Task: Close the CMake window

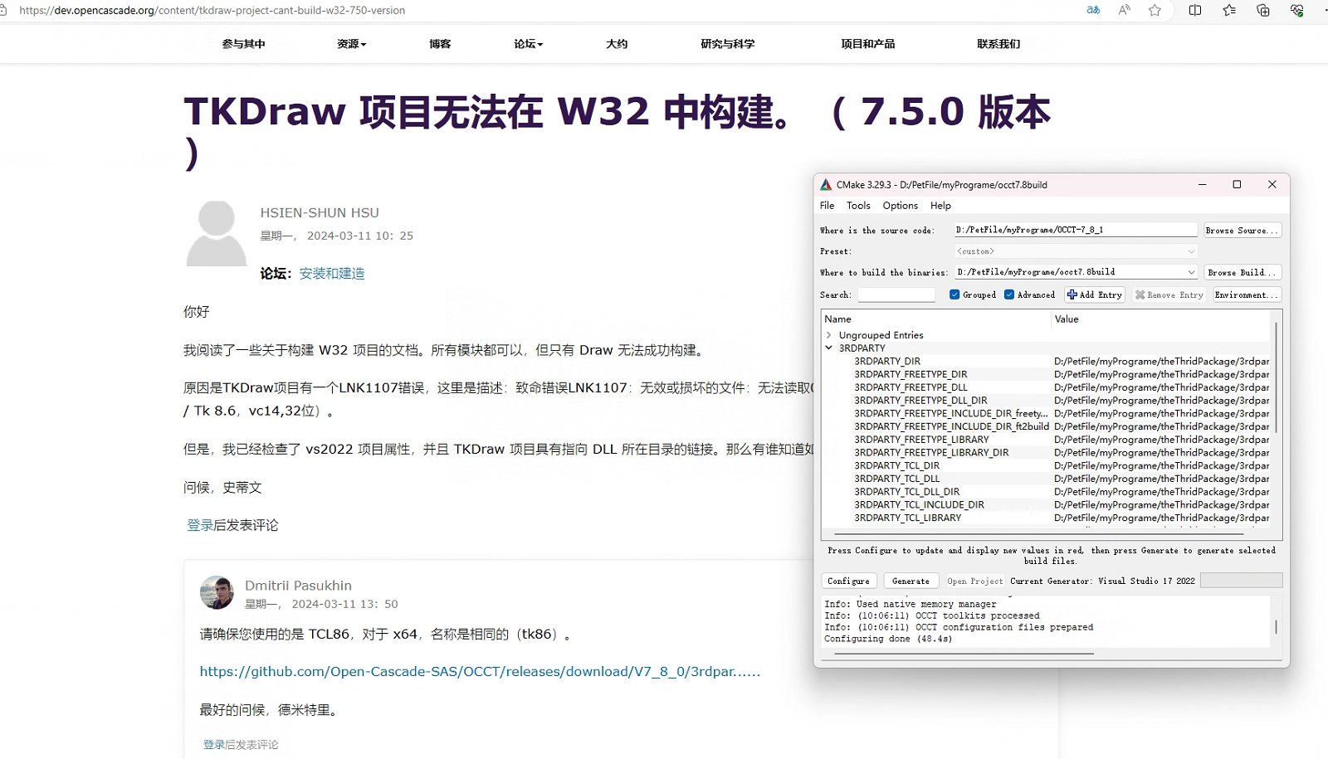Action: tap(1272, 184)
